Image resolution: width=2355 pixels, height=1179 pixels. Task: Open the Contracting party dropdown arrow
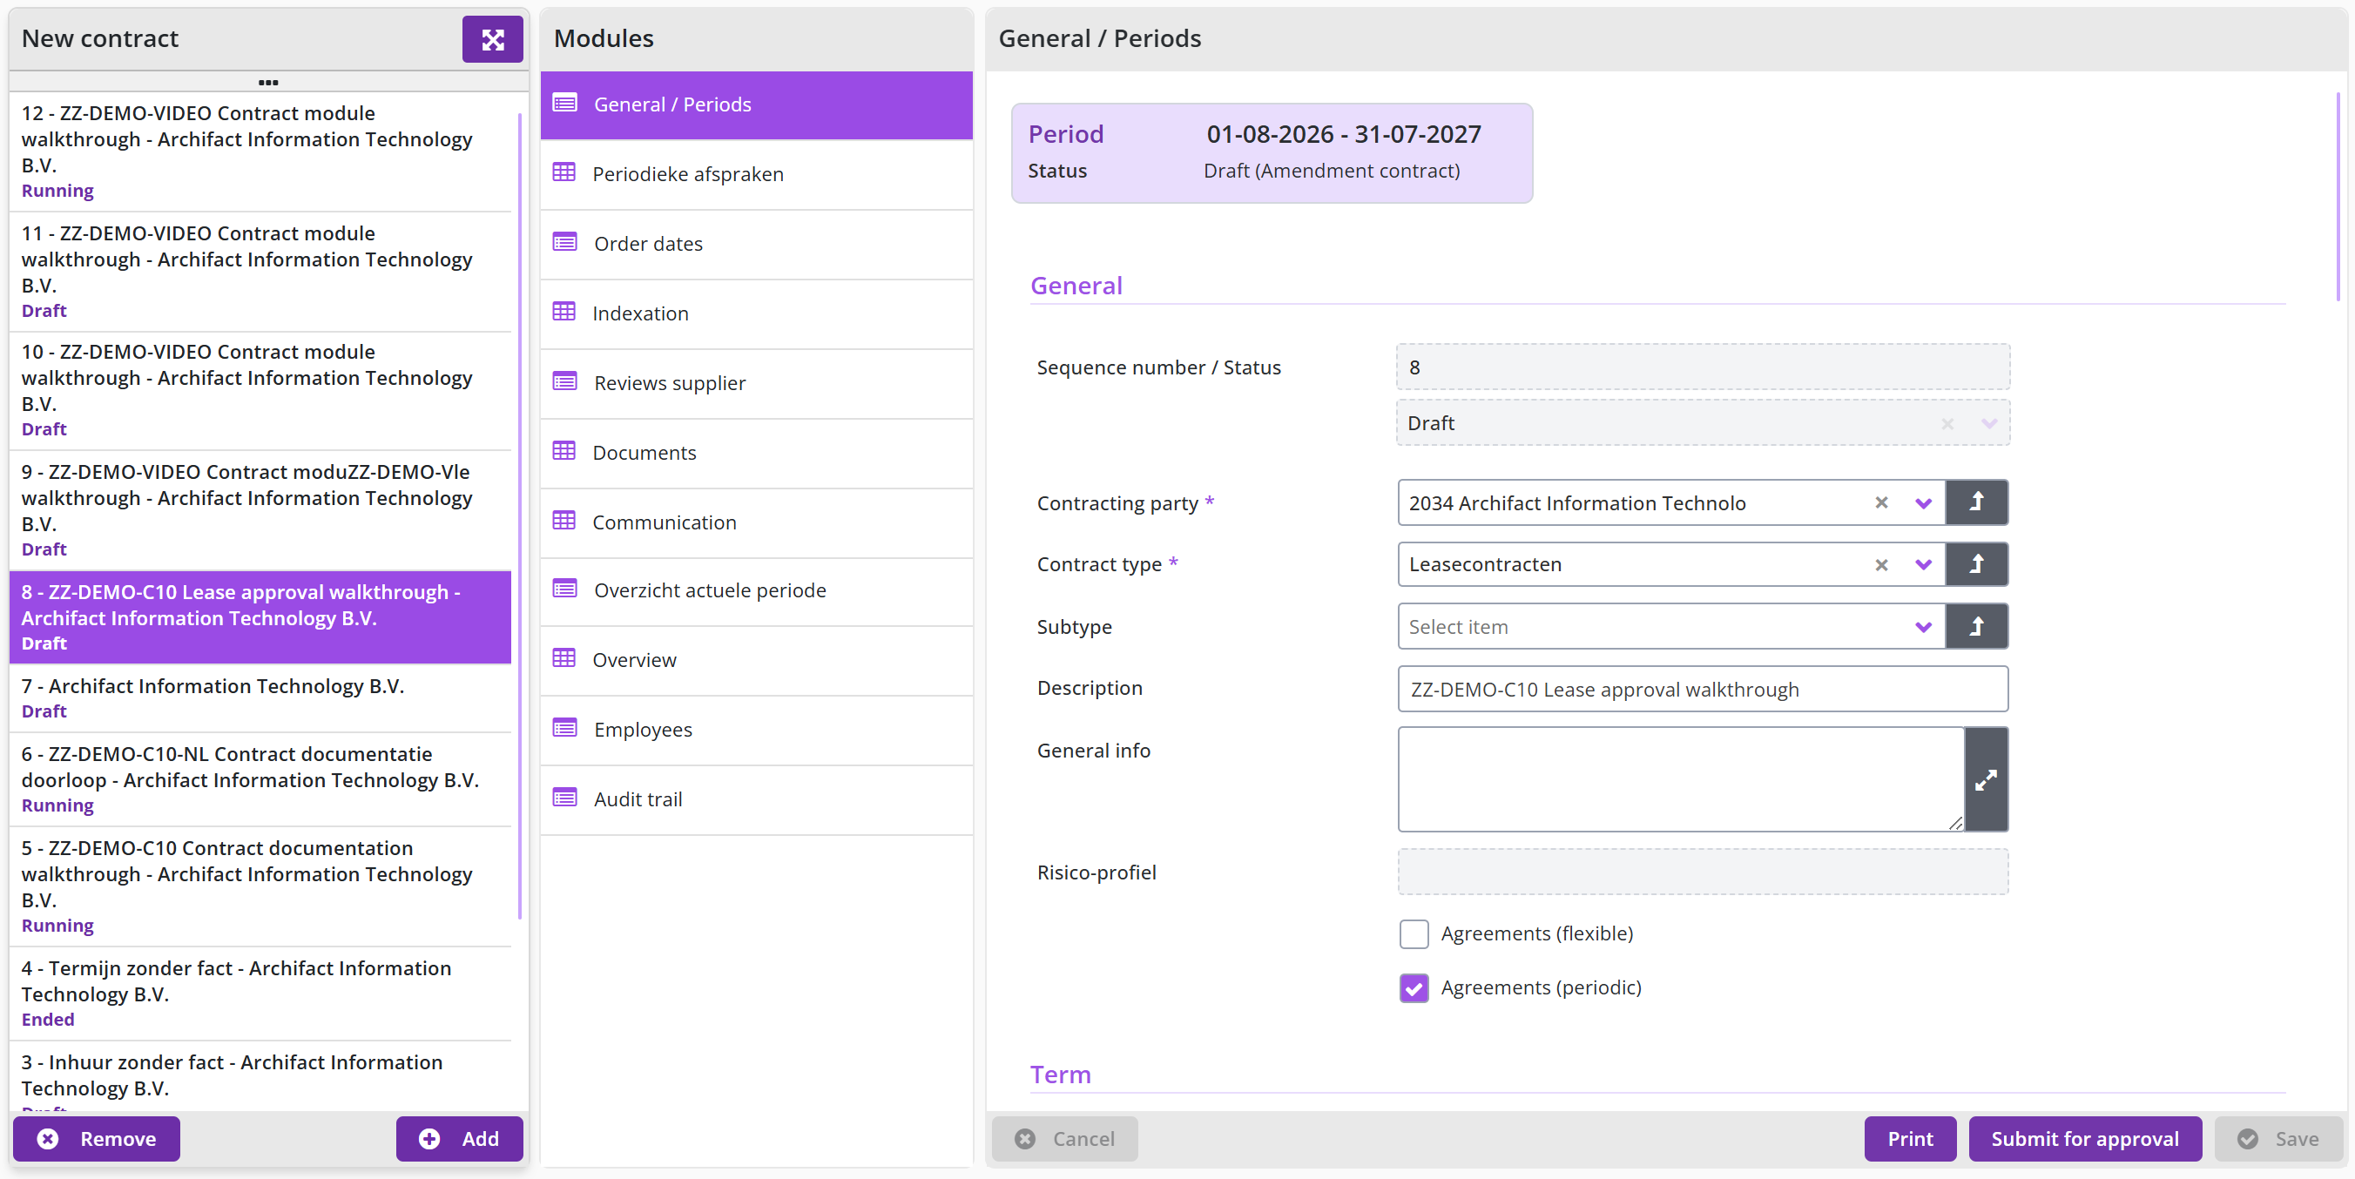[x=1924, y=502]
